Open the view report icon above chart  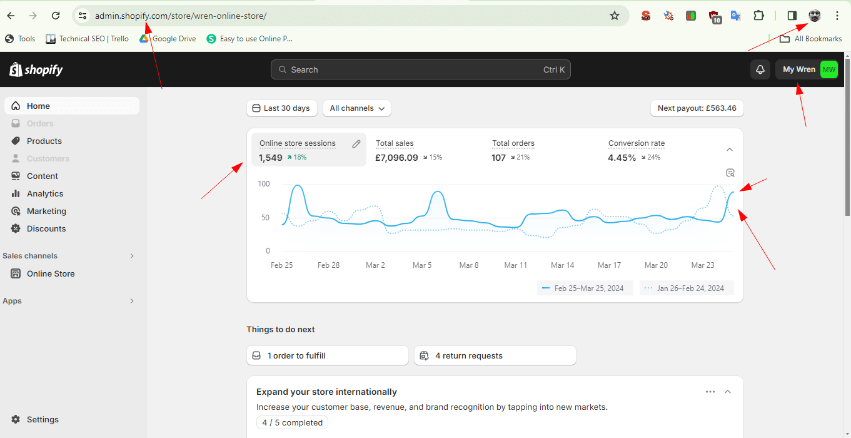730,173
